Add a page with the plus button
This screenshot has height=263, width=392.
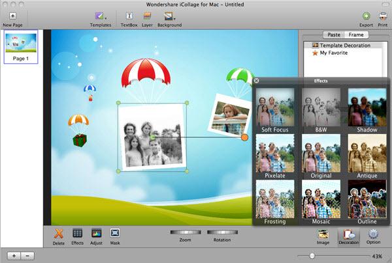[x=14, y=256]
